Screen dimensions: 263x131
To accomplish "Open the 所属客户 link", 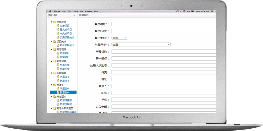I will click(64, 89).
